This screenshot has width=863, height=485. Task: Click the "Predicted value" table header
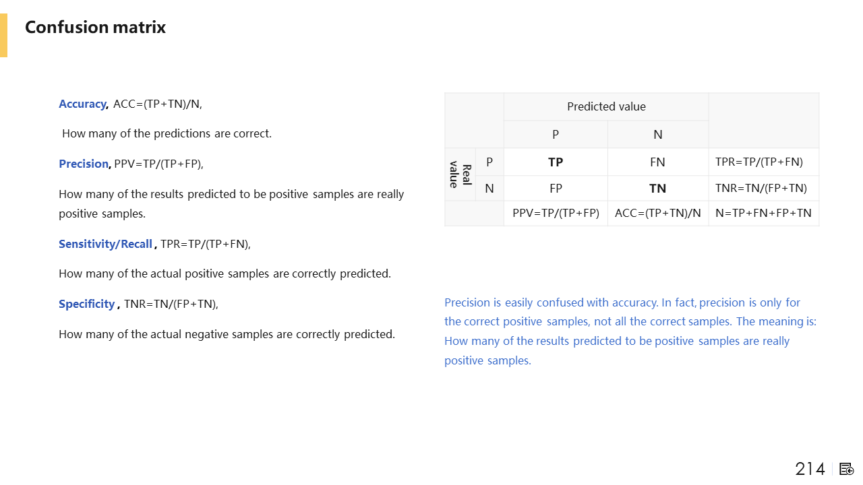[x=606, y=106]
